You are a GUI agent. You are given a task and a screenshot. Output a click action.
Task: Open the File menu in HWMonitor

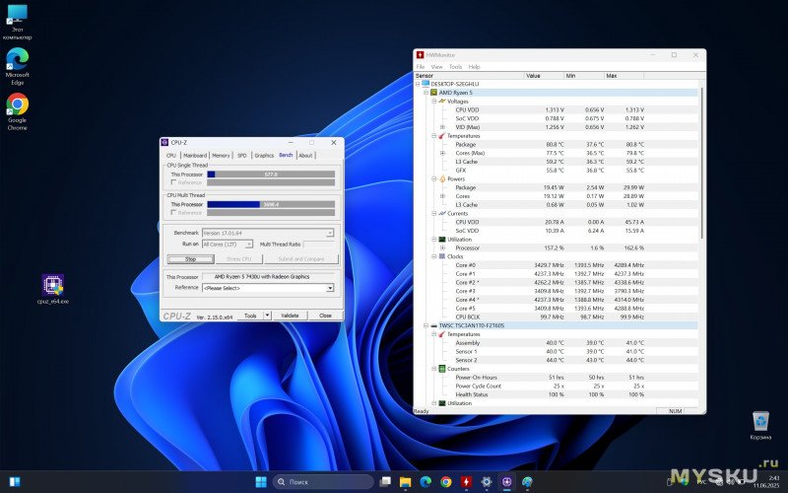421,66
